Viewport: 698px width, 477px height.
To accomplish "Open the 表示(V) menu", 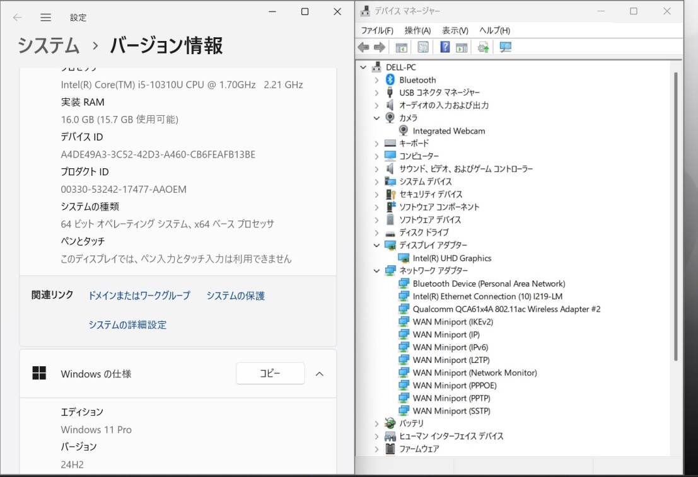I will [x=455, y=30].
